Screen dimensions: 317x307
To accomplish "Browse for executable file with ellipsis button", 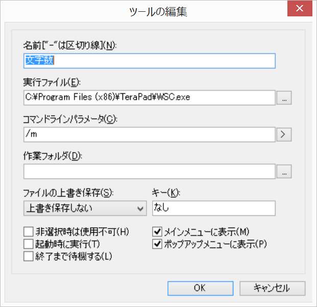I will 284,98.
